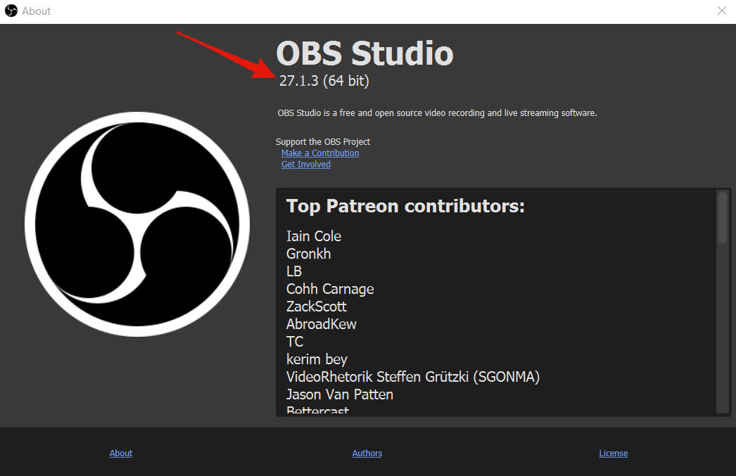Viewport: 736px width, 476px height.
Task: Click the free and open source description text
Action: [437, 113]
